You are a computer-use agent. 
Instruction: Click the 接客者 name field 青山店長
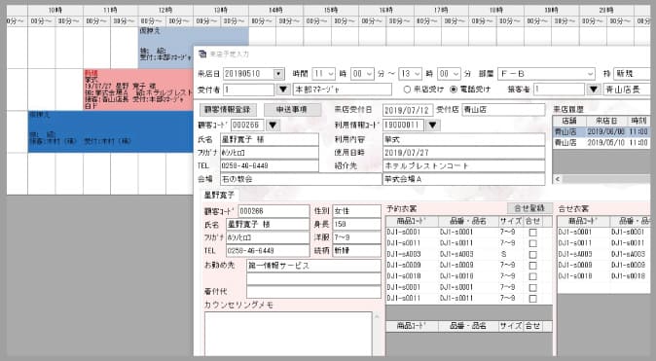tap(627, 90)
